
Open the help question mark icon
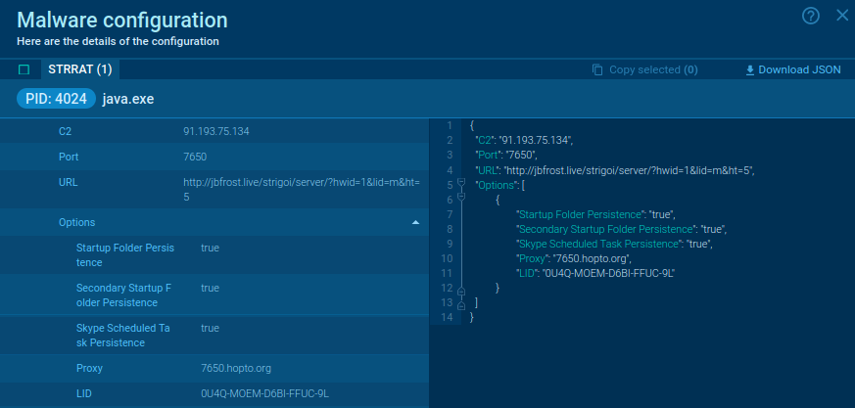(x=810, y=16)
